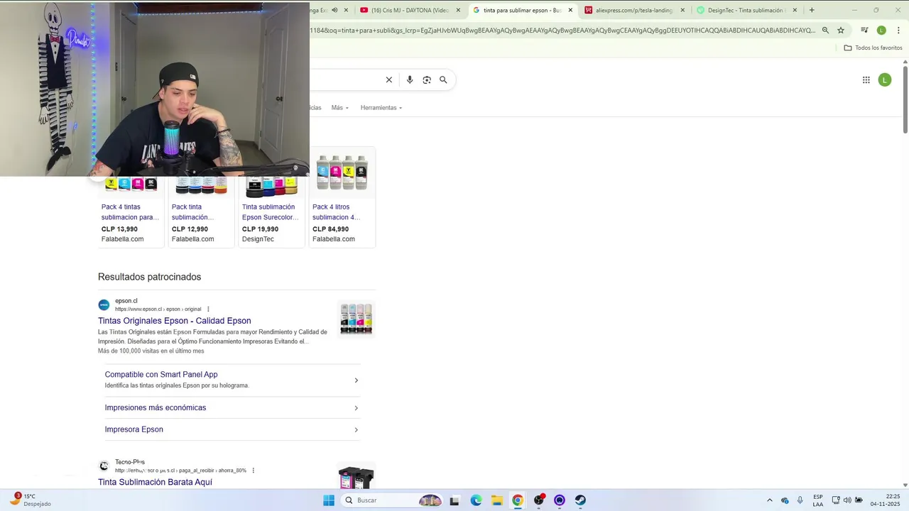The image size is (909, 511).
Task: Close the YouTube Cris MJ DAYTONA tab
Action: (x=458, y=10)
